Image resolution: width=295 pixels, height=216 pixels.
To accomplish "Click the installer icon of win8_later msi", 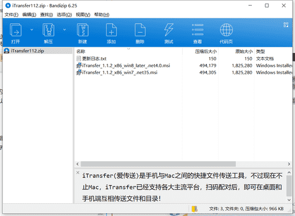I will pos(79,66).
